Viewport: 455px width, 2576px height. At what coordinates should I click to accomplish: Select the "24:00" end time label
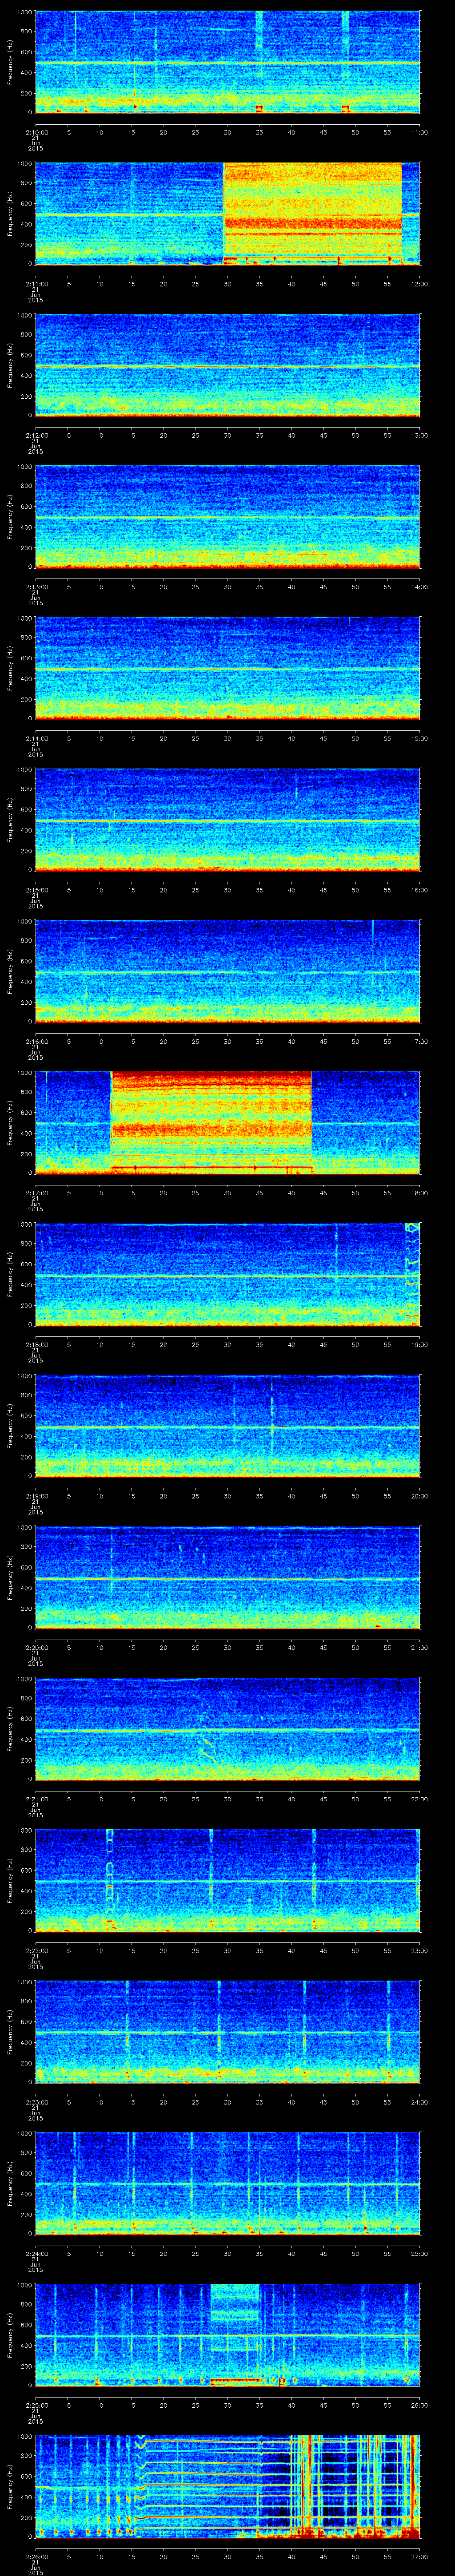pos(420,2101)
